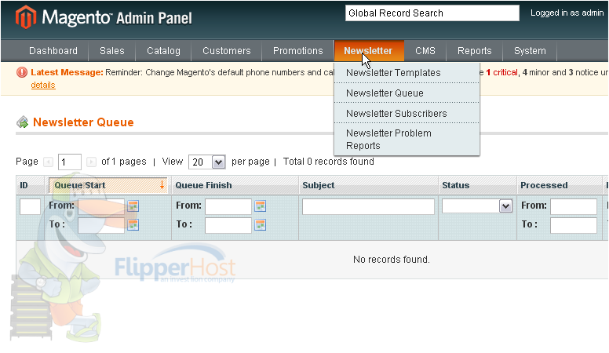Click the page number input field

(x=70, y=162)
